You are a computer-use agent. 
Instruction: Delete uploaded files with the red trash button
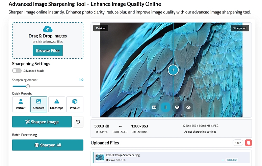point(248,143)
